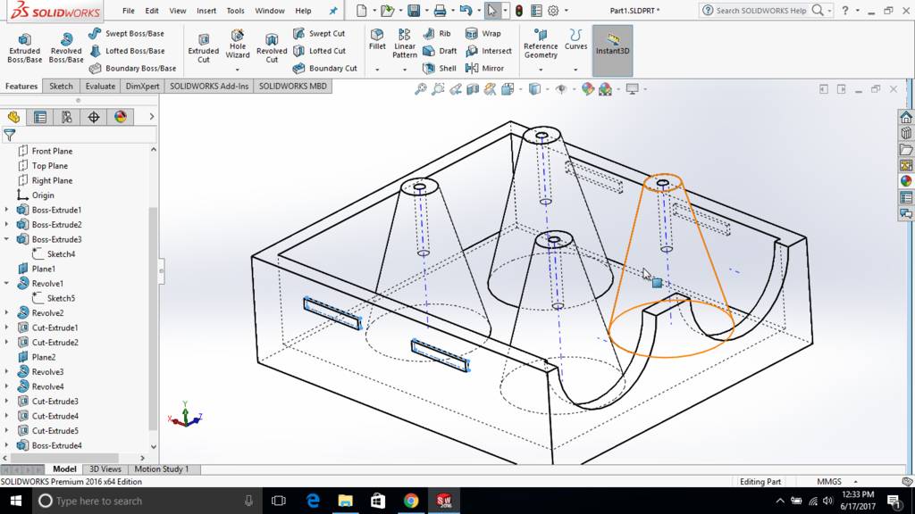Open the Linear Pattern dropdown arrow

coord(405,70)
